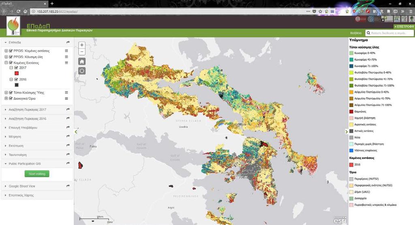The height and width of the screenshot is (225, 415).
Task: Click the search magnifier icon in the address box
Action: (x=368, y=33)
